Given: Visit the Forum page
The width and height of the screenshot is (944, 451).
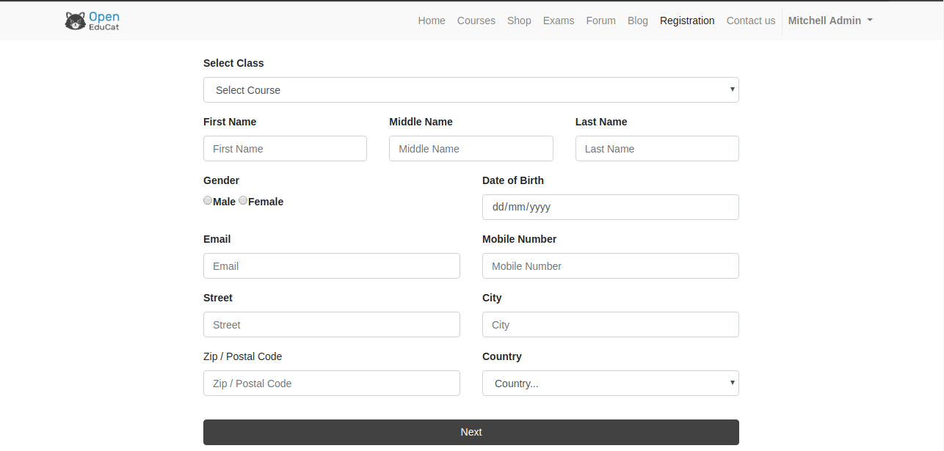Looking at the screenshot, I should (600, 21).
